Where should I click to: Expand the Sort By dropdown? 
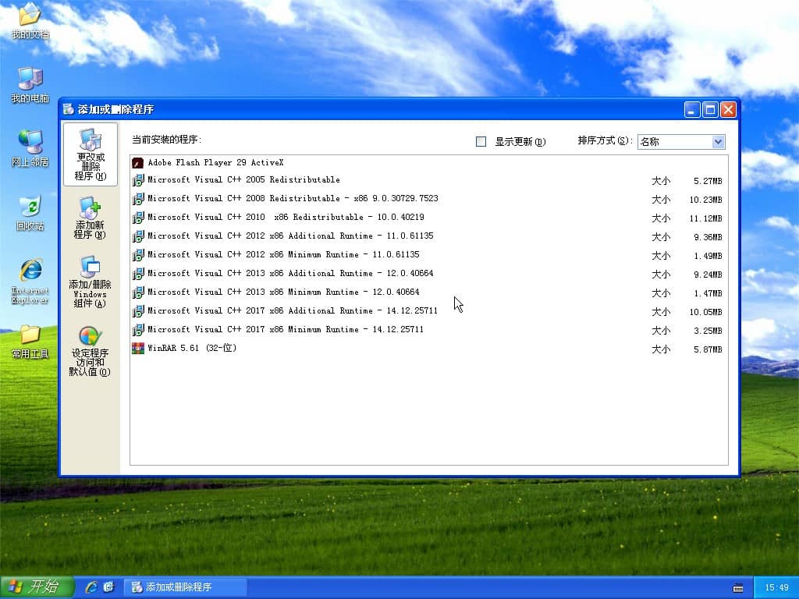[x=718, y=142]
